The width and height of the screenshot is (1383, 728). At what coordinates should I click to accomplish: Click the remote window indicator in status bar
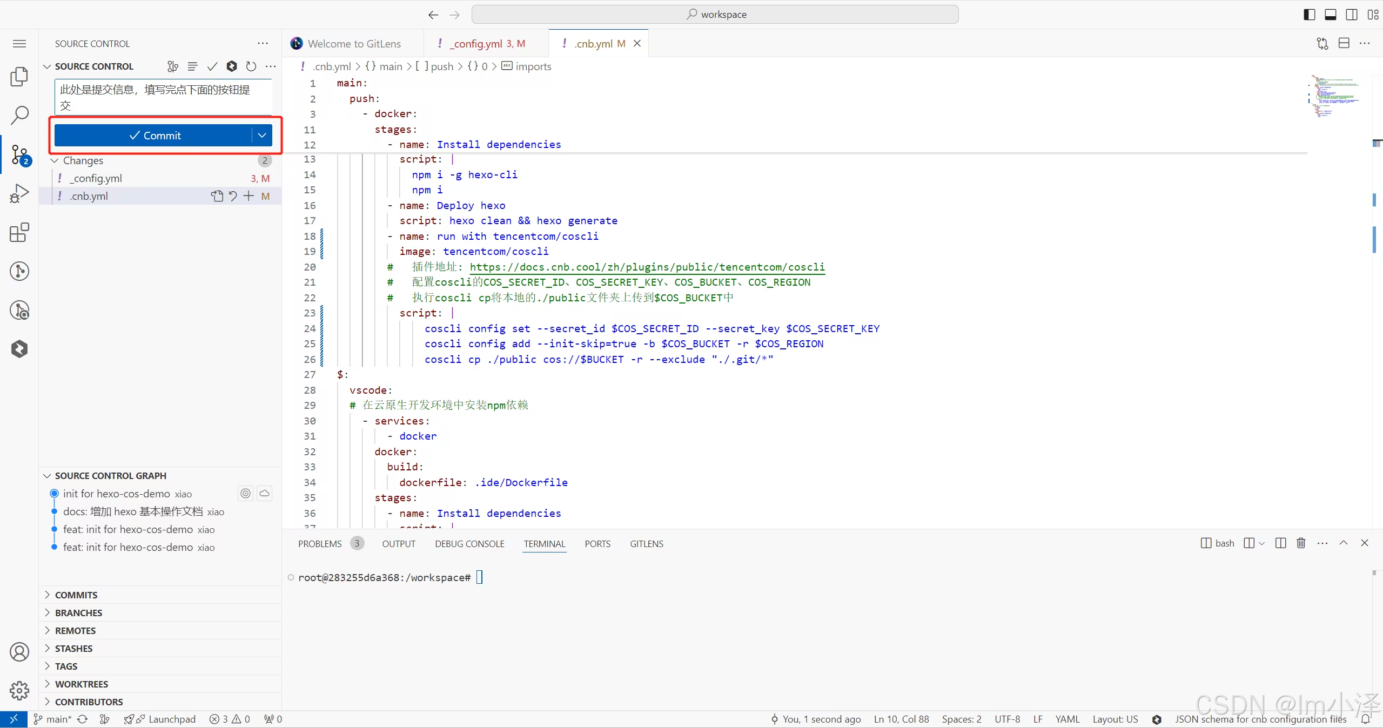(x=14, y=719)
